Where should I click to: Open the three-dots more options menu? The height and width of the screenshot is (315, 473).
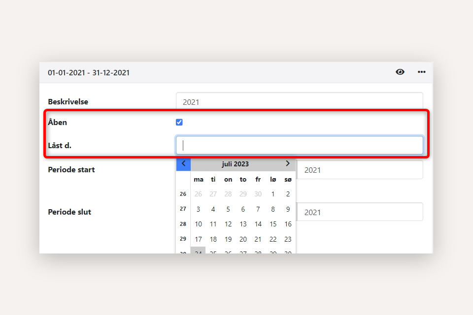(422, 72)
